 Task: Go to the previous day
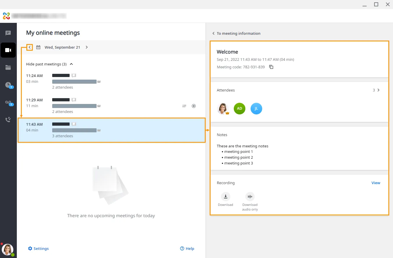[x=30, y=47]
